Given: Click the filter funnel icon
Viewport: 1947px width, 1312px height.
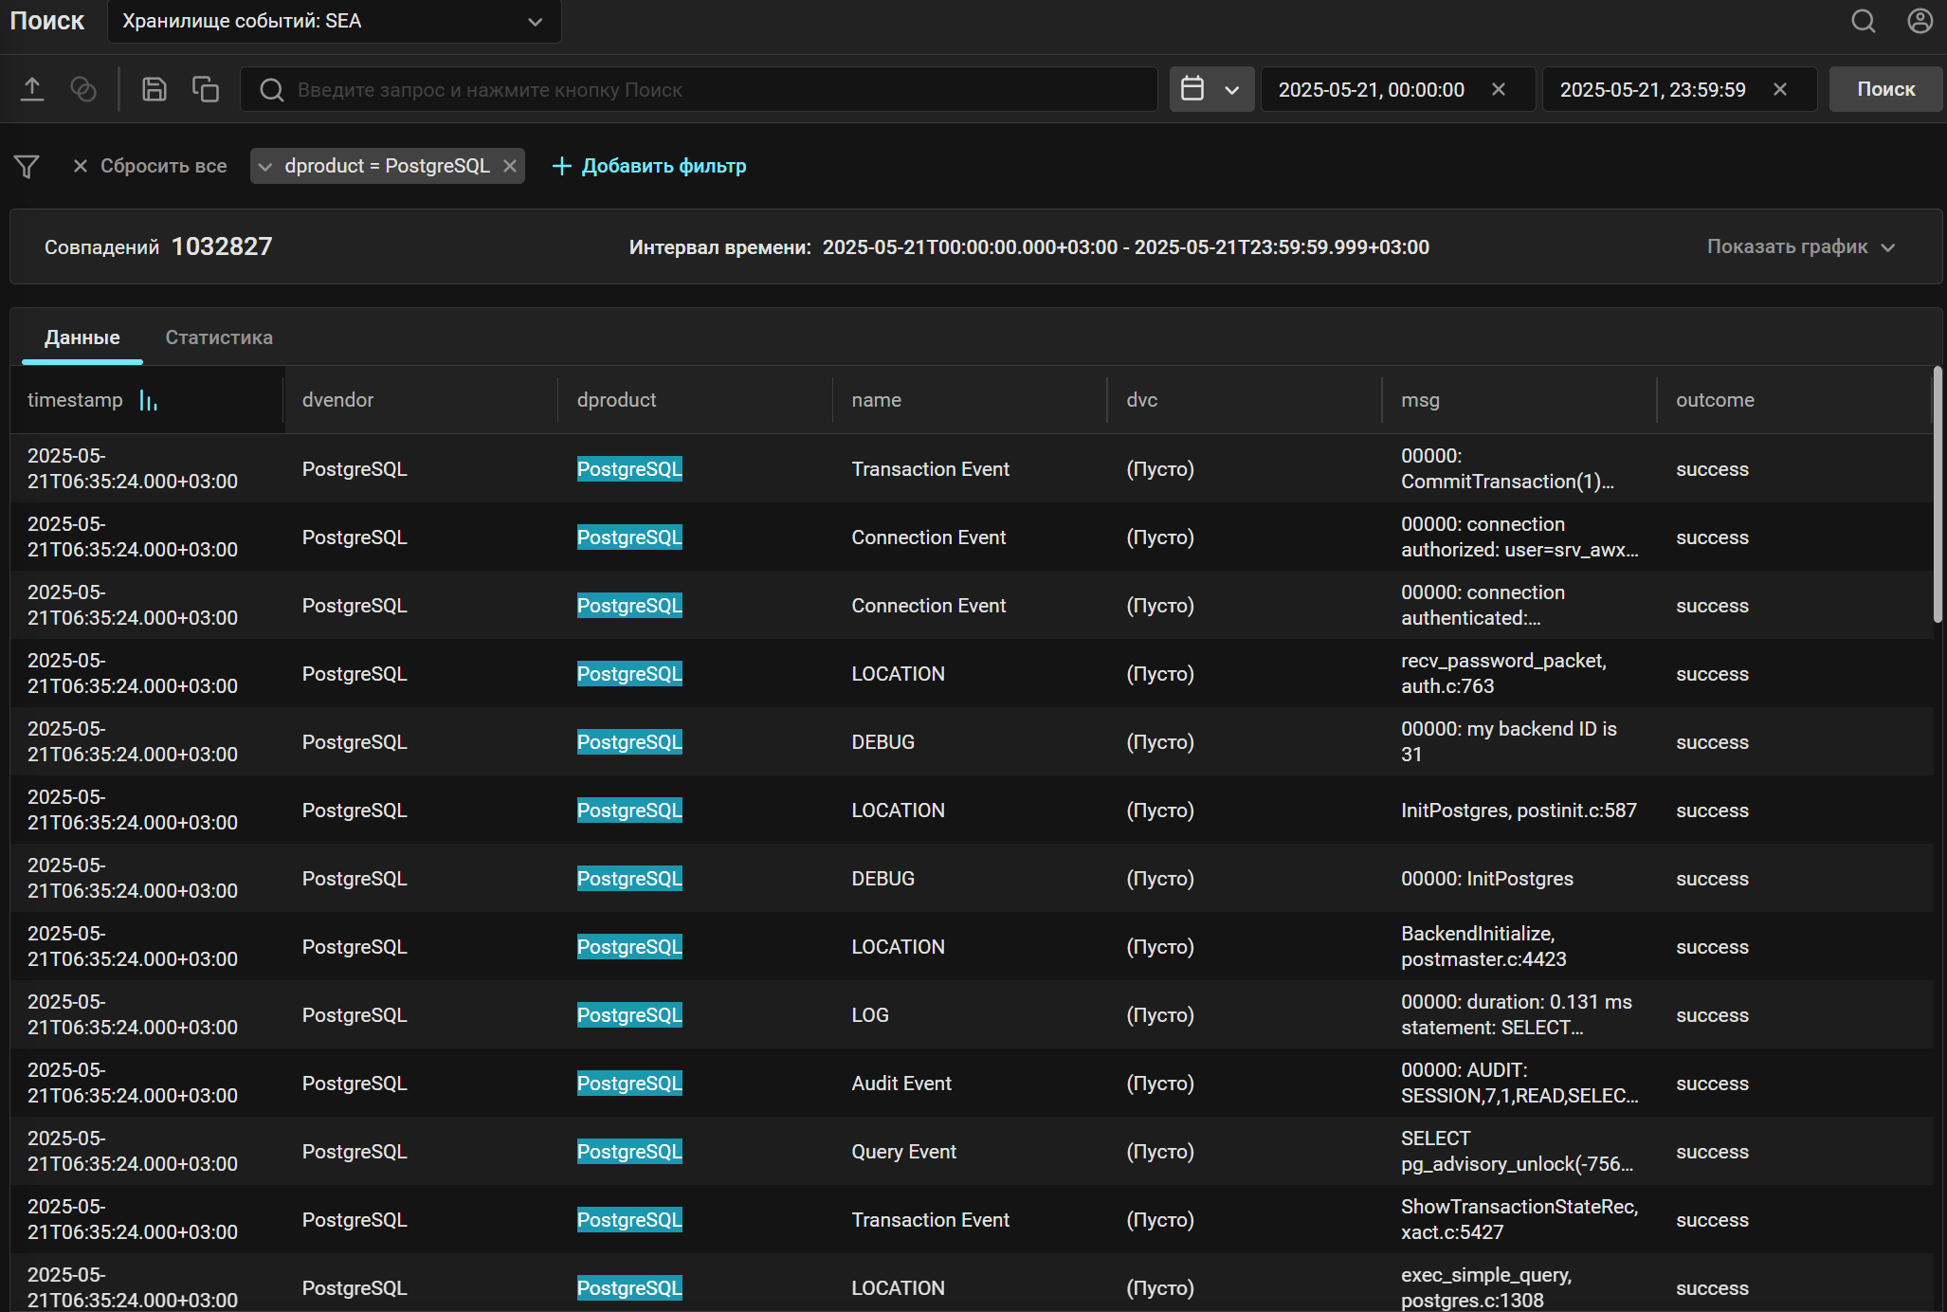Looking at the screenshot, I should (26, 166).
